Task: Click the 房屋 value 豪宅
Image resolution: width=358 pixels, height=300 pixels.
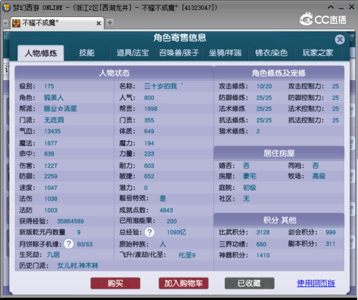Action: point(249,176)
